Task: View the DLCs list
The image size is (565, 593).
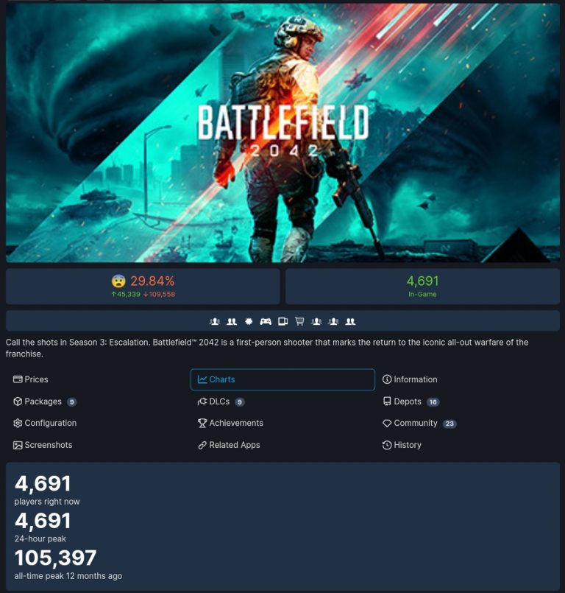Action: 221,401
